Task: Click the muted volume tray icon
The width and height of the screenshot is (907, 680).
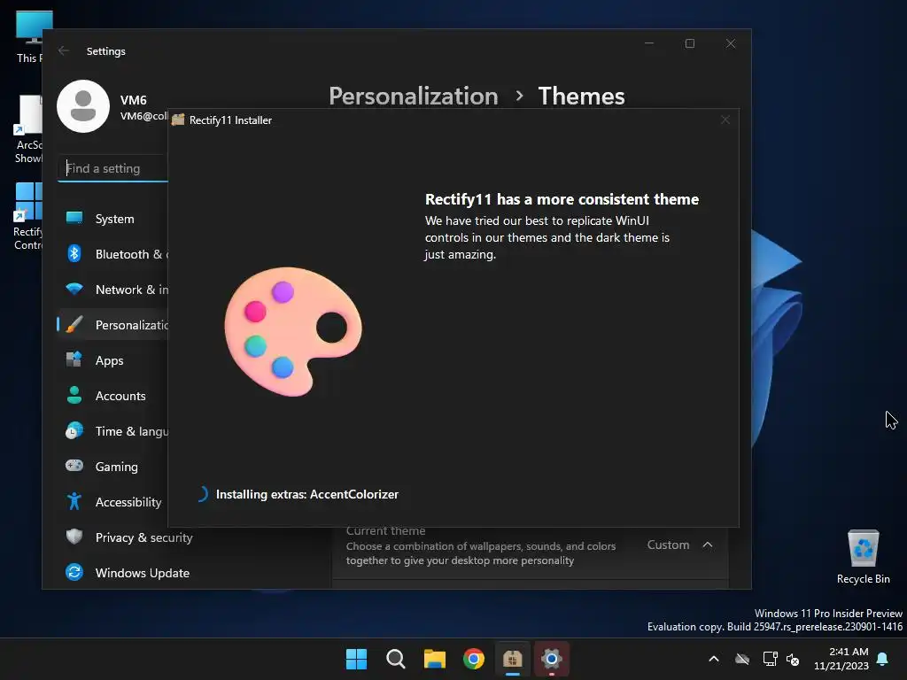Action: 793,659
